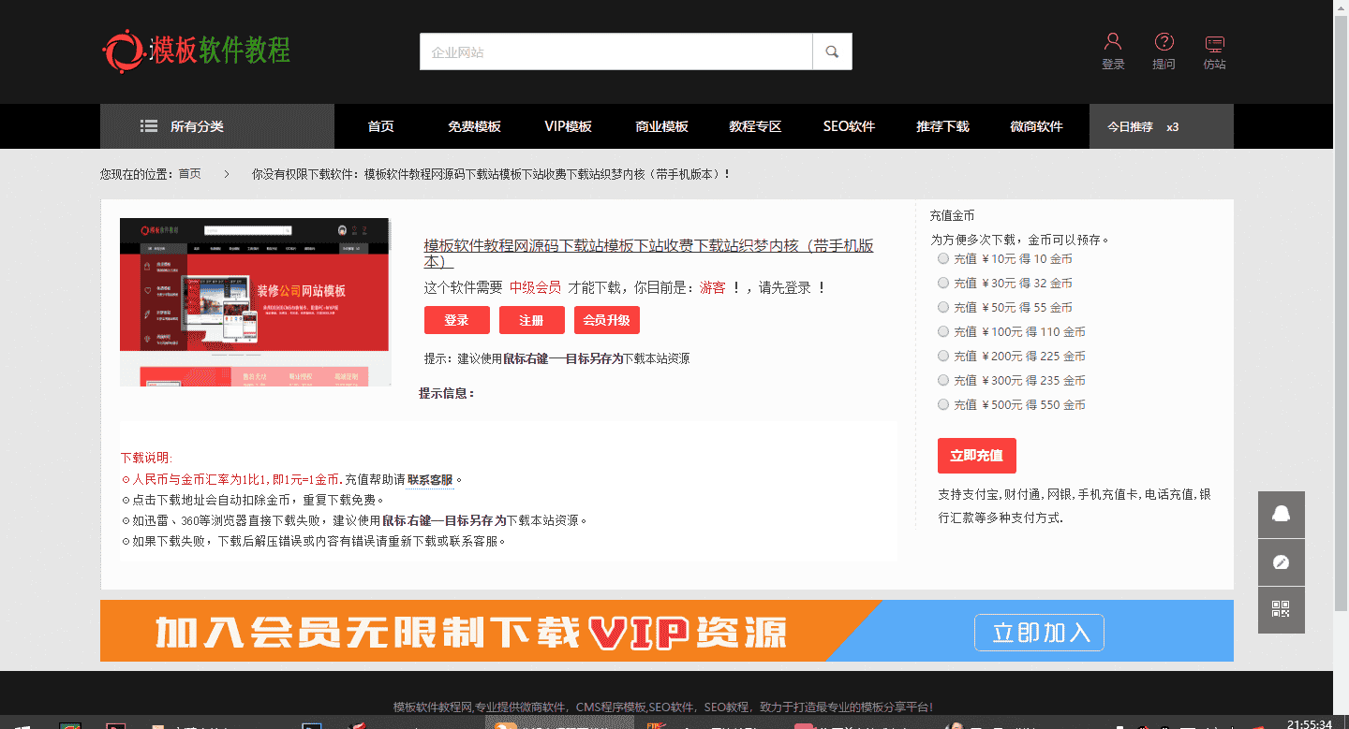Choose the ¥100元 recharge option
Screen dimensions: 1349x729
(943, 331)
